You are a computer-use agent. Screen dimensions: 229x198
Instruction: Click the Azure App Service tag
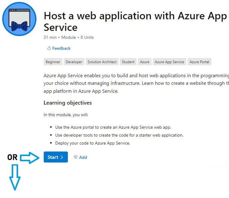[x=169, y=62]
